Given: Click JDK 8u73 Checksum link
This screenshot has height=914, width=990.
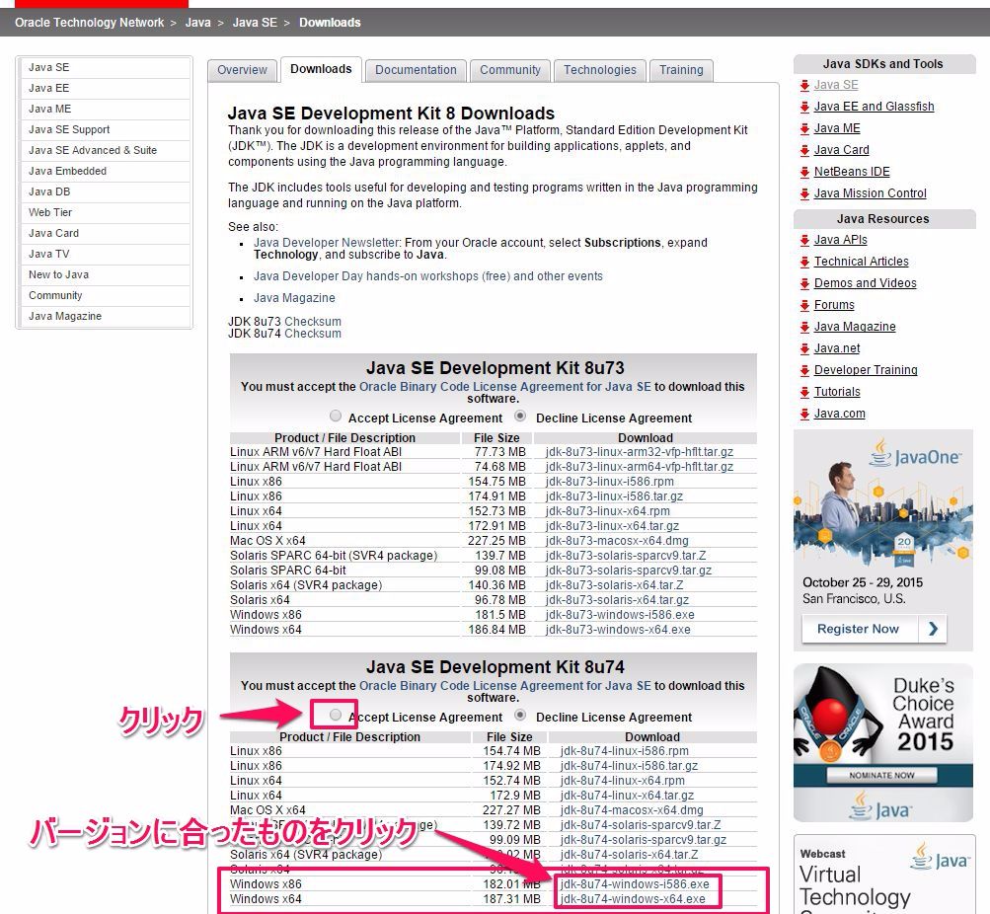Looking at the screenshot, I should point(313,322).
